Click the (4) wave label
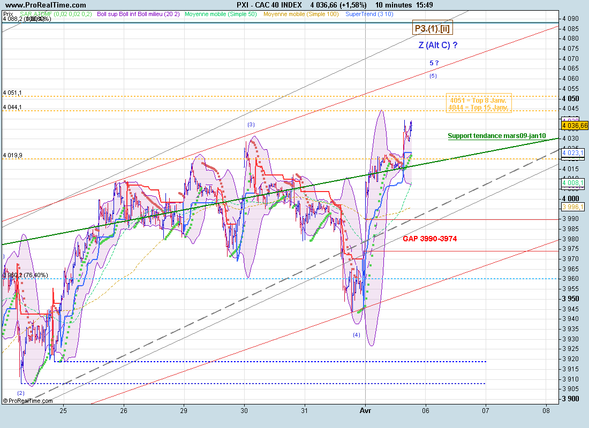 tap(356, 334)
